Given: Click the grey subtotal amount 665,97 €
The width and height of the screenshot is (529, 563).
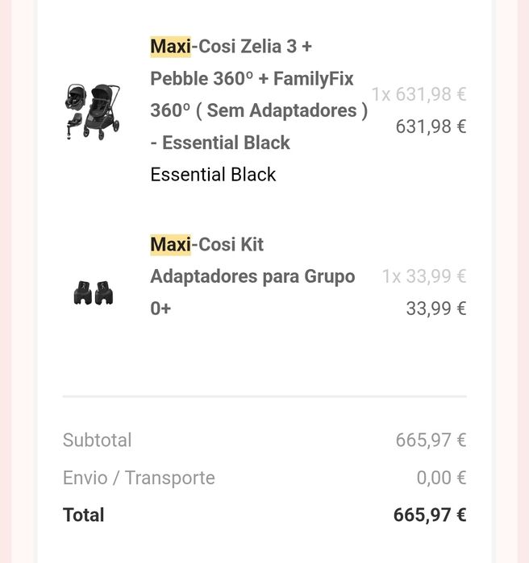Looking at the screenshot, I should click(x=431, y=441).
